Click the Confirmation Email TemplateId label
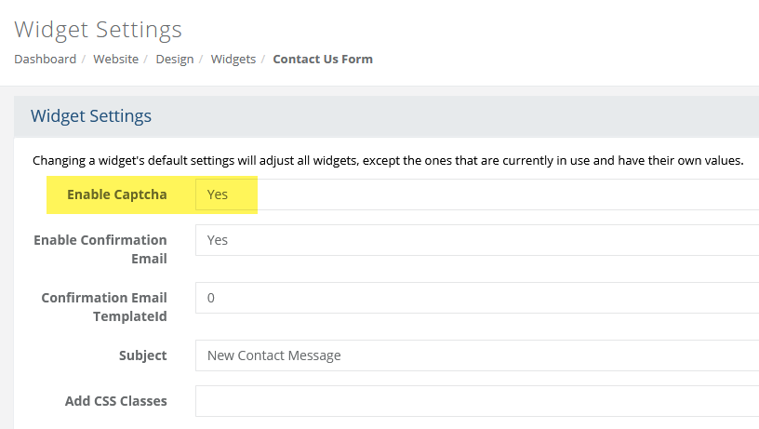The height and width of the screenshot is (429, 759). [x=104, y=307]
